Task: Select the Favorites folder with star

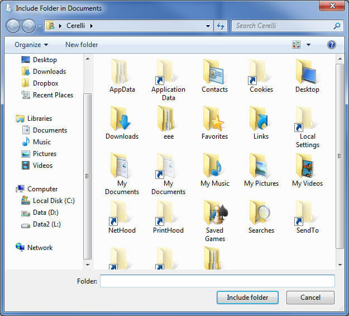Action: point(214,122)
